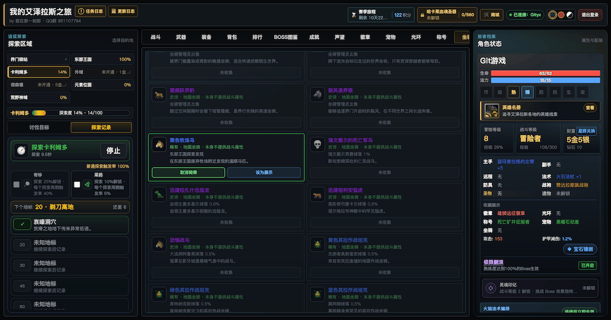Click the magnifier icon in 奇珍 card
The height and width of the screenshot is (320, 611).
click(x=26, y=184)
